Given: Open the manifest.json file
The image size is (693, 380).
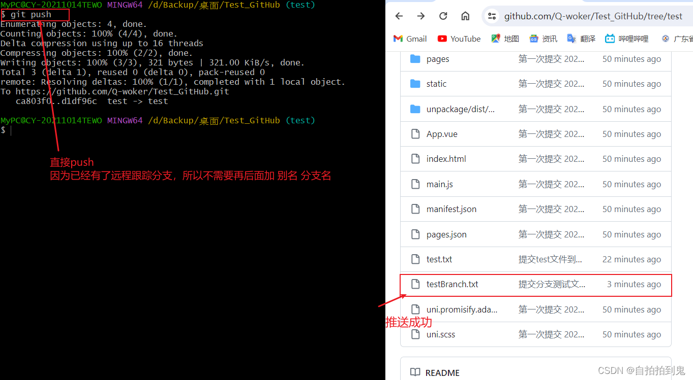Looking at the screenshot, I should coord(451,209).
